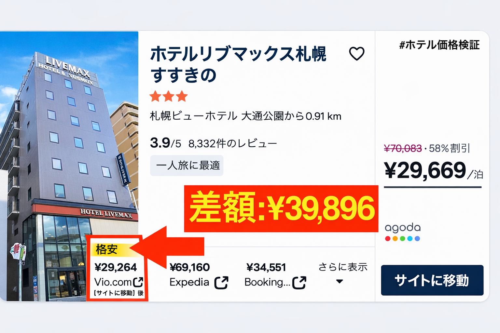
Task: Click the heart icon to favorite the hotel
Action: click(x=356, y=54)
